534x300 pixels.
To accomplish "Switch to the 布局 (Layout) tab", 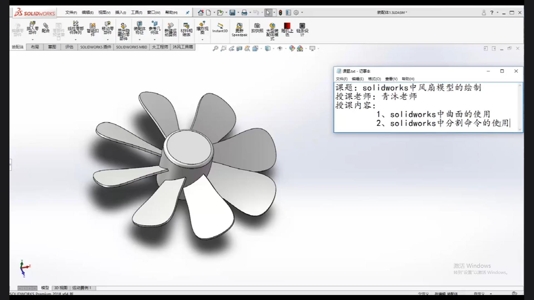I will point(35,47).
